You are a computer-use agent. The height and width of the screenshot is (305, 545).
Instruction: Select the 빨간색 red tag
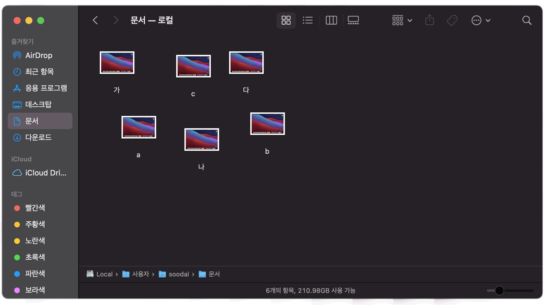point(40,208)
